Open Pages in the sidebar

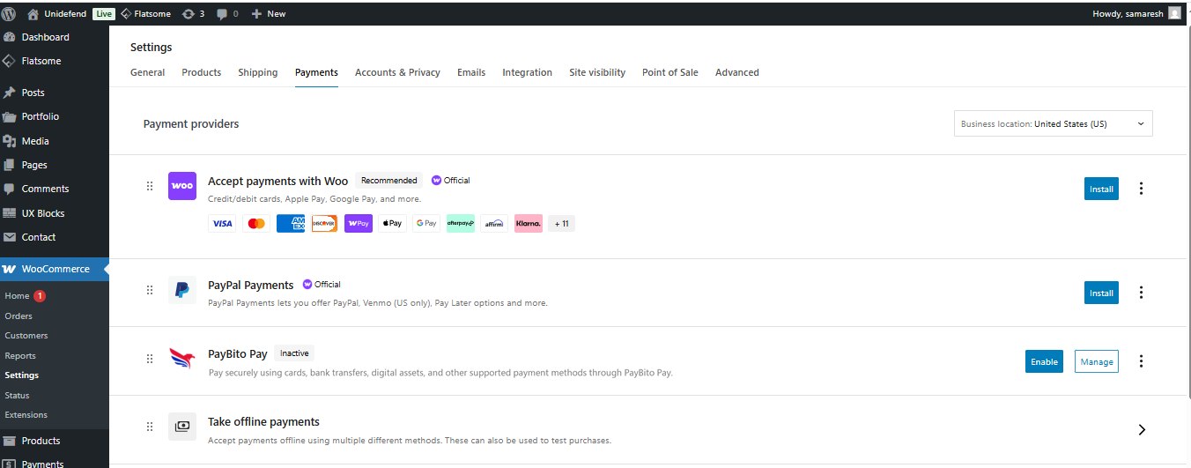55,165
